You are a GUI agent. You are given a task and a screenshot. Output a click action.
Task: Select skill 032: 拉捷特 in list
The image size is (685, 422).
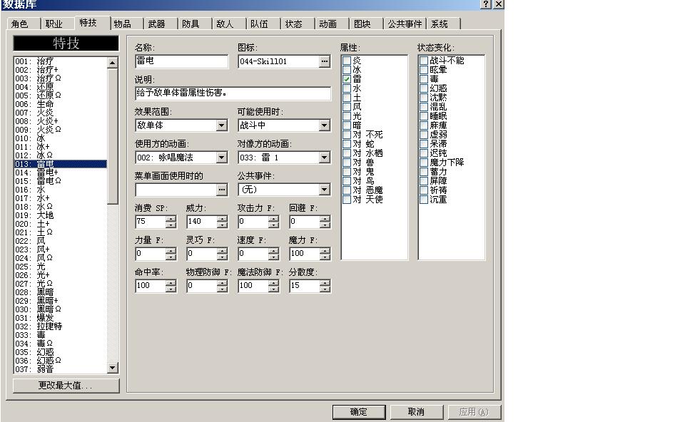61,326
